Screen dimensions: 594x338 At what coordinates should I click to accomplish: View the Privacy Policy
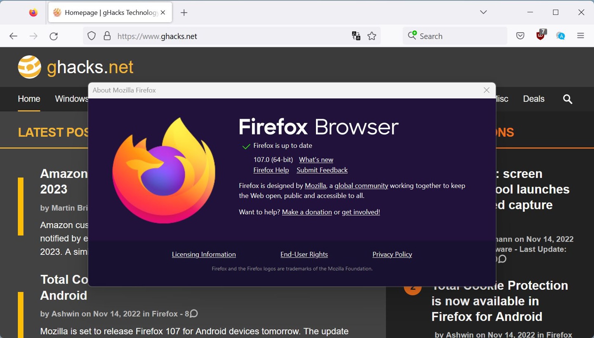(392, 254)
